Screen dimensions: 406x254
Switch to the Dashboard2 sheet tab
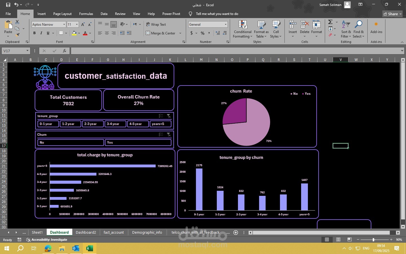[86, 232]
